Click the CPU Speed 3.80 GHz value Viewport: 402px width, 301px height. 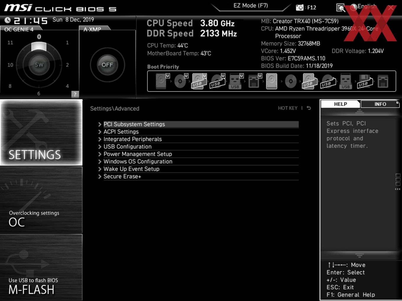[217, 23]
